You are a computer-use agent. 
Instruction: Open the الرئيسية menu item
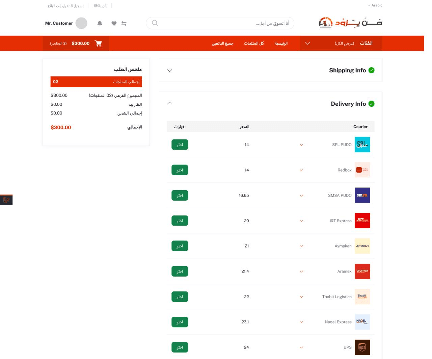point(281,43)
